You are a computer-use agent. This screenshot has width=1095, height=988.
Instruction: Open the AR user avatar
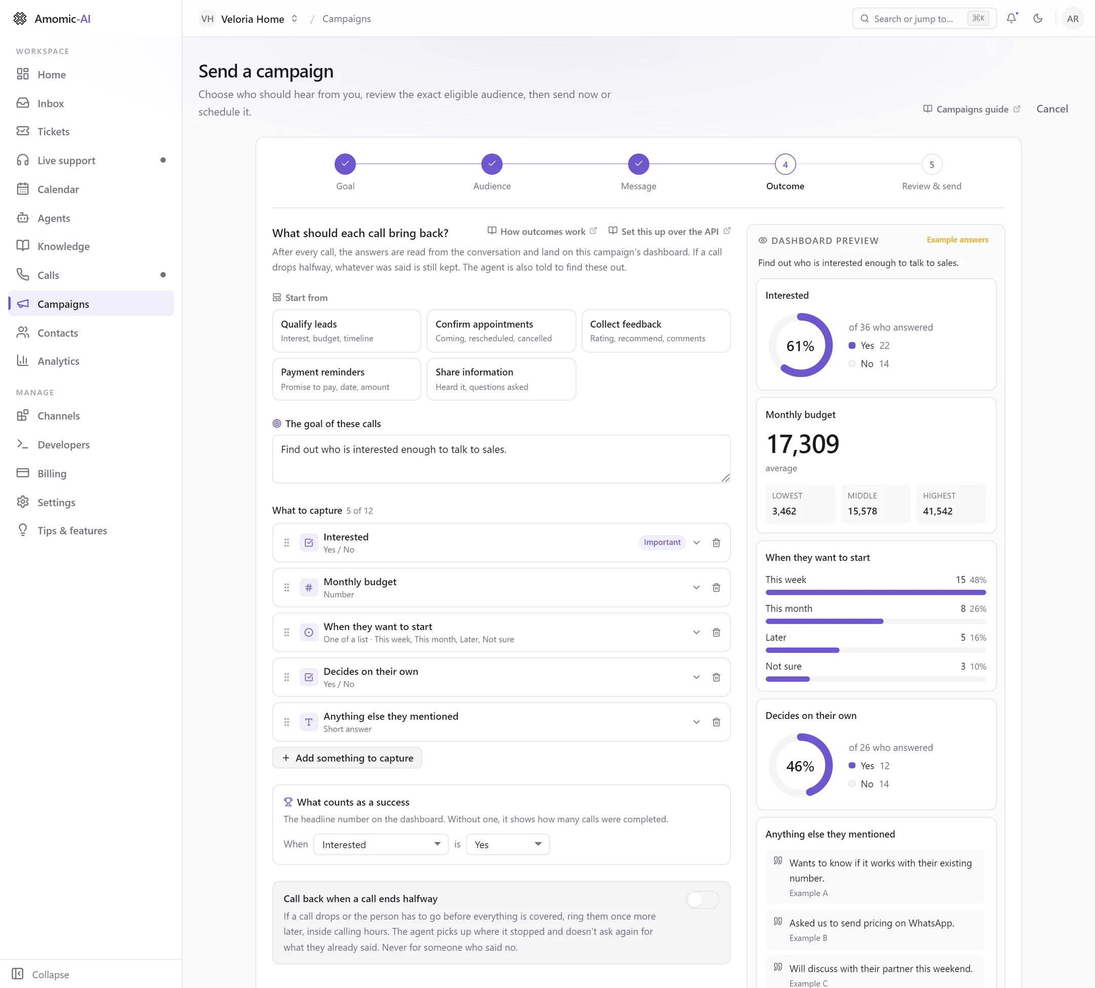[1072, 18]
